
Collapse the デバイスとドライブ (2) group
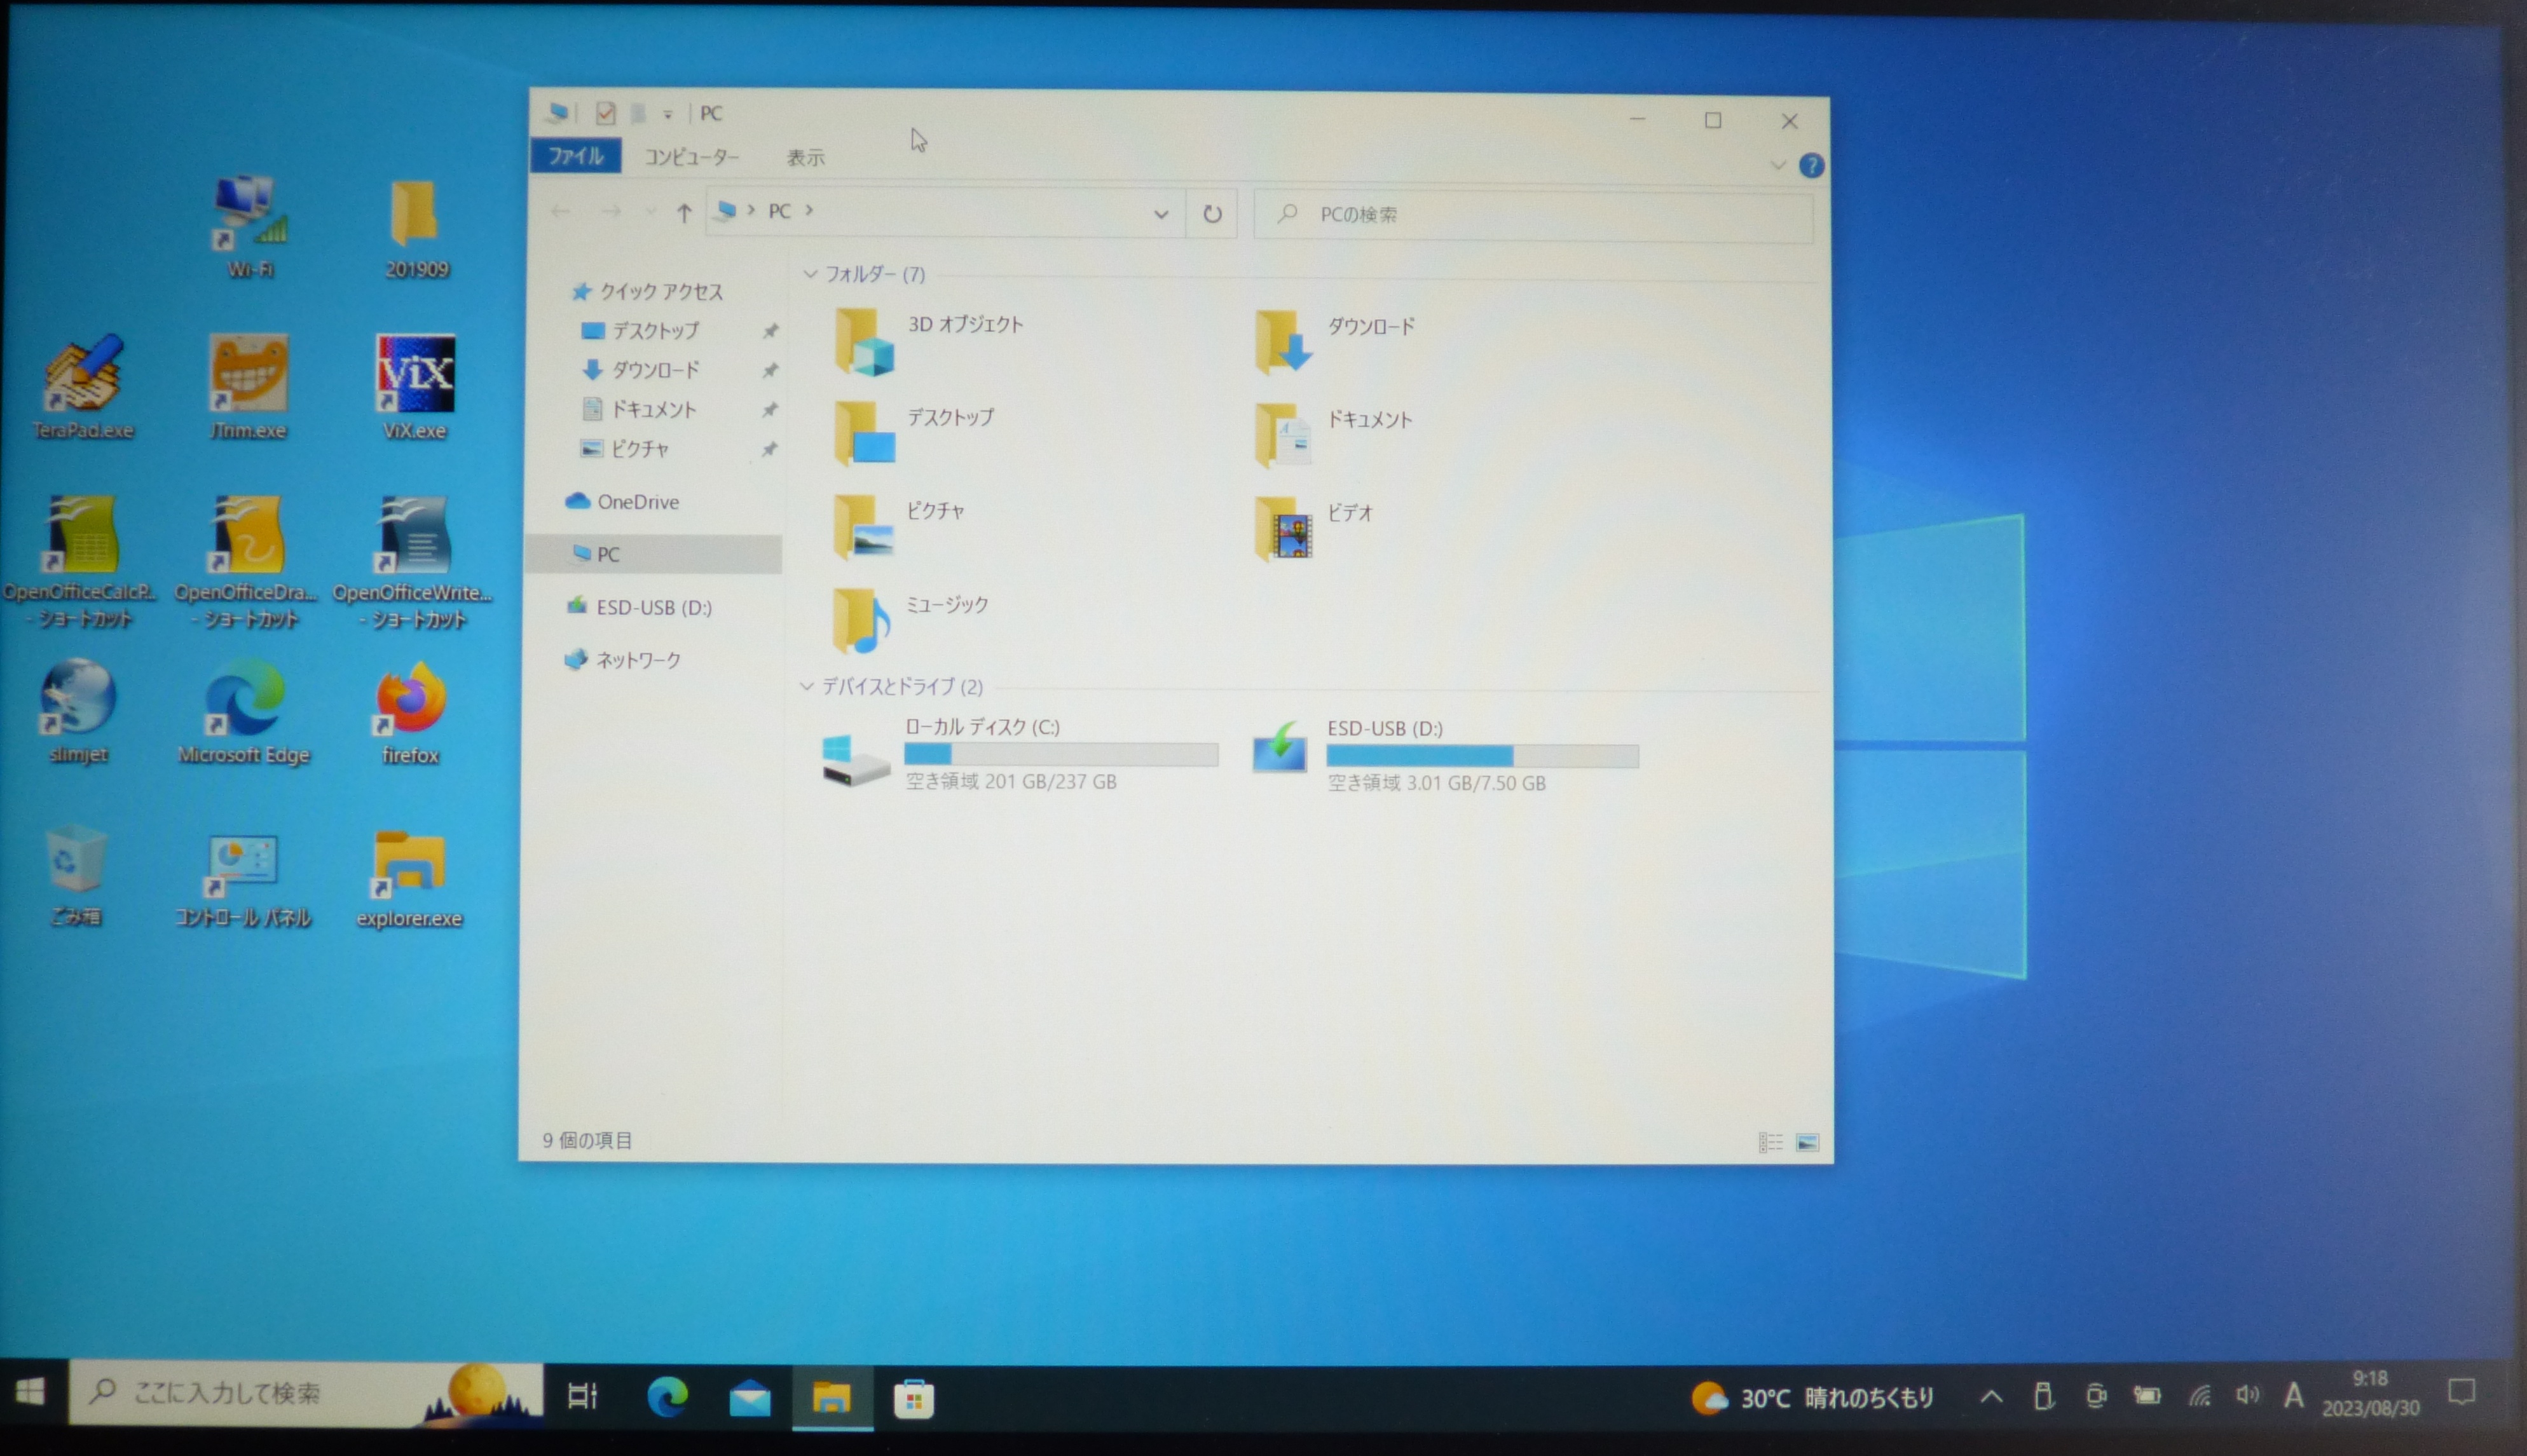click(x=807, y=686)
